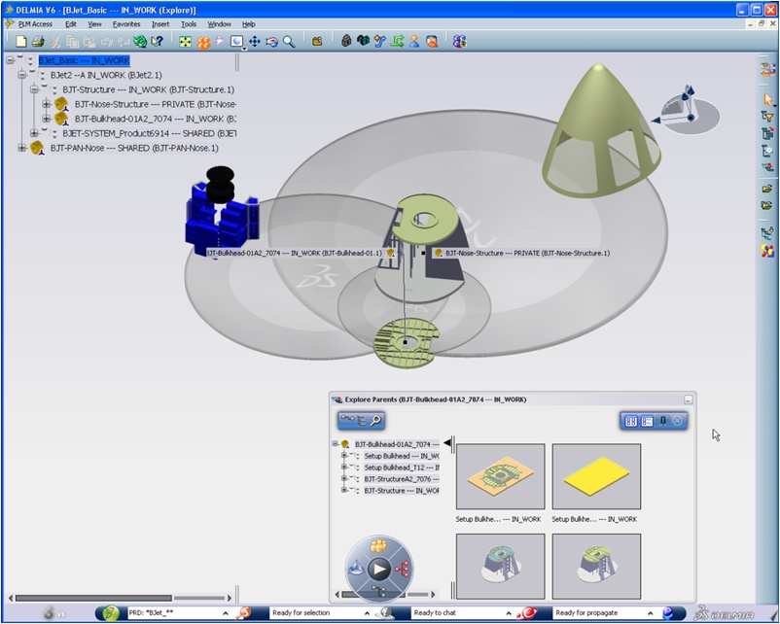Click the New document icon
Viewport: 780px width, 624px height.
(20, 42)
